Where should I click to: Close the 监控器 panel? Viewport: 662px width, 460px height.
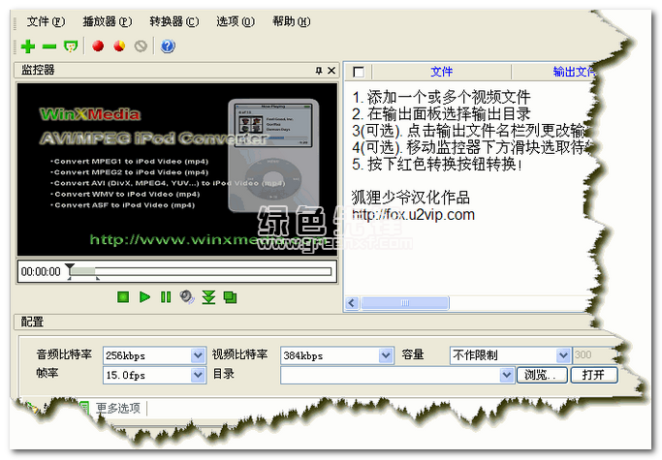pos(331,71)
